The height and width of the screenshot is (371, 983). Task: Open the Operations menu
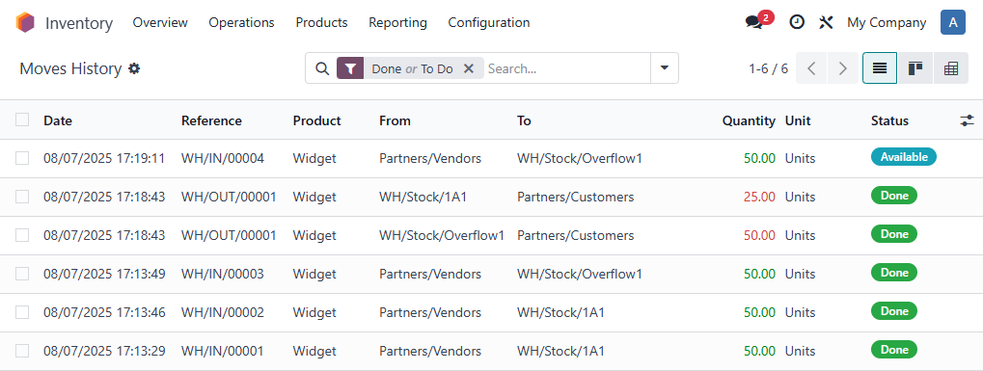click(x=241, y=22)
